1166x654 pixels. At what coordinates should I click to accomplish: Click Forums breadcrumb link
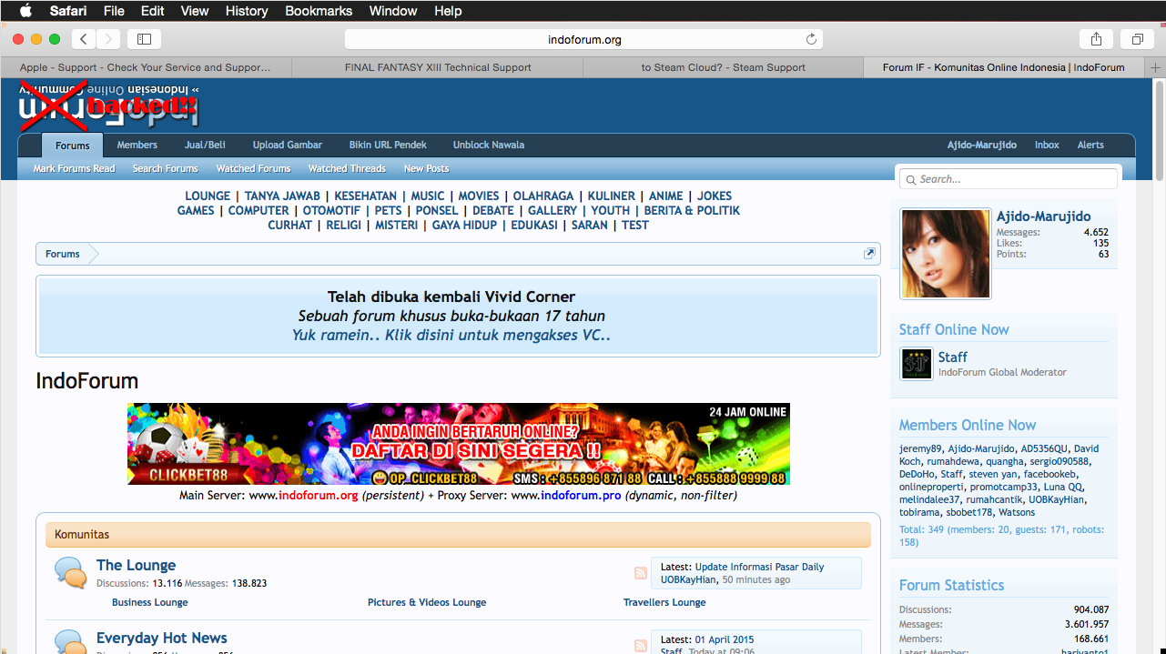[x=63, y=254]
